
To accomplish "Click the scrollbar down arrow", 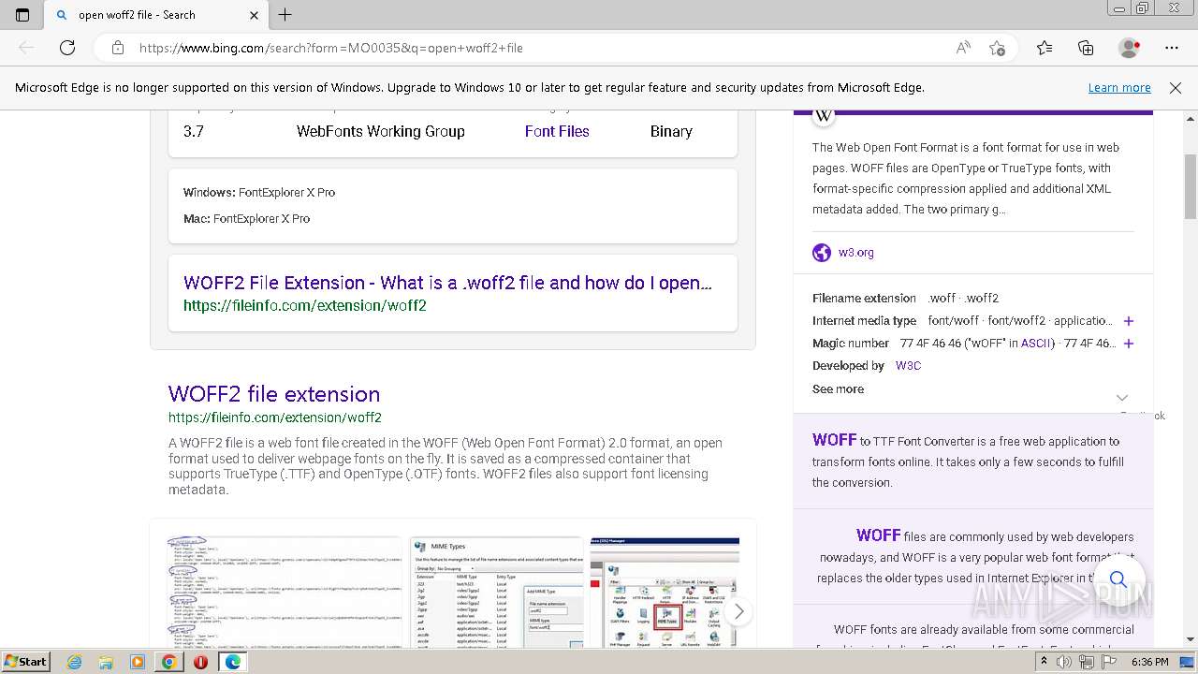I will [x=1191, y=640].
